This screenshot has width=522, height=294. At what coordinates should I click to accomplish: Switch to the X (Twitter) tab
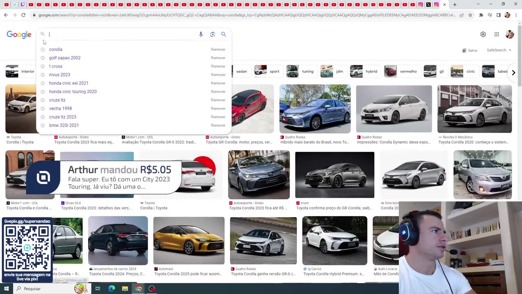click(428, 4)
